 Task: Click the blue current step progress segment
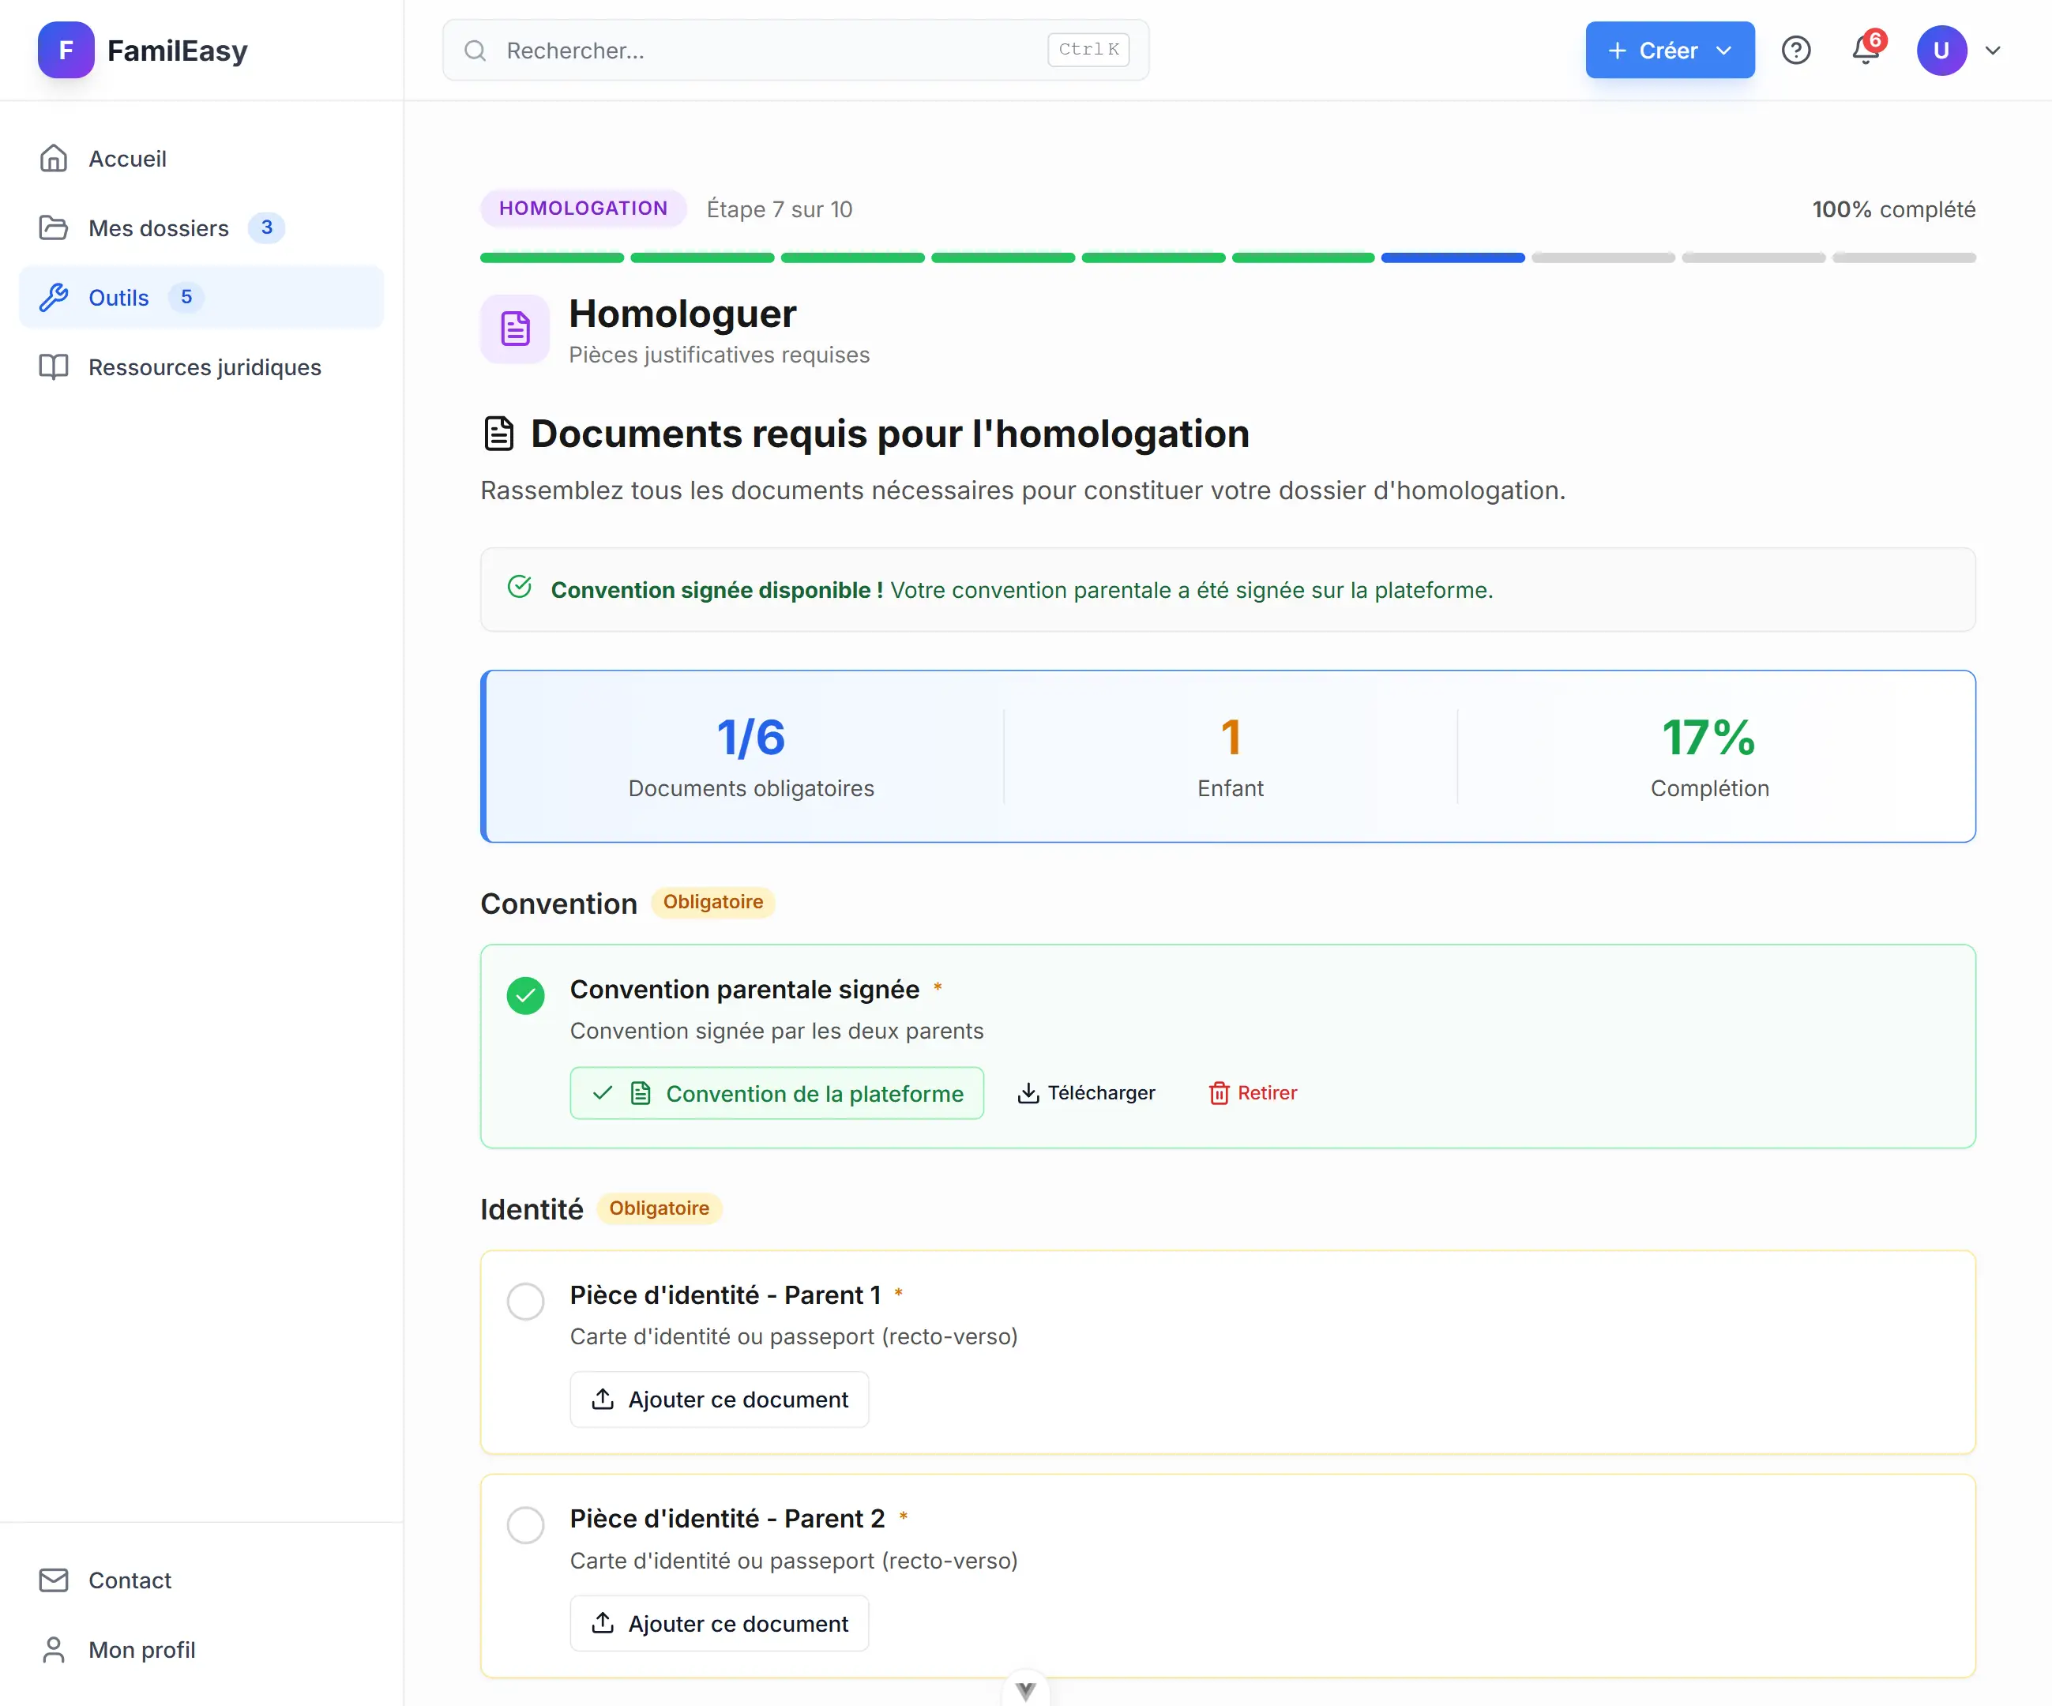click(x=1453, y=258)
